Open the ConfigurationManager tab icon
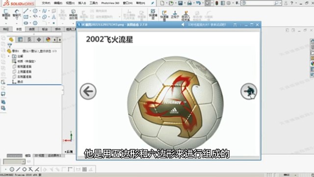Image resolution: width=314 pixels, height=177 pixels. (29, 39)
